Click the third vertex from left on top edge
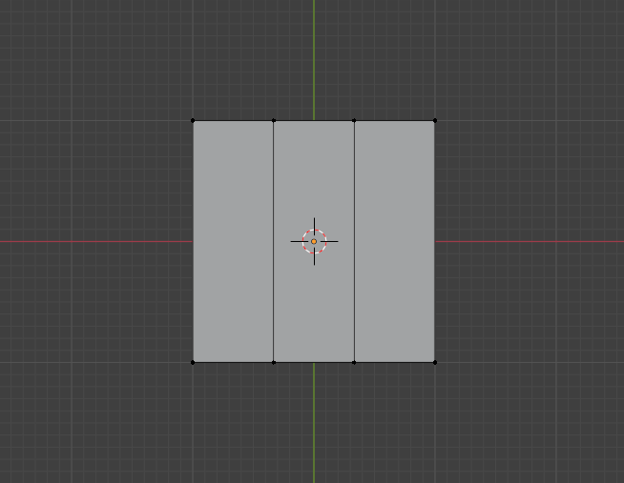Screen dimensions: 624x483 [354, 121]
